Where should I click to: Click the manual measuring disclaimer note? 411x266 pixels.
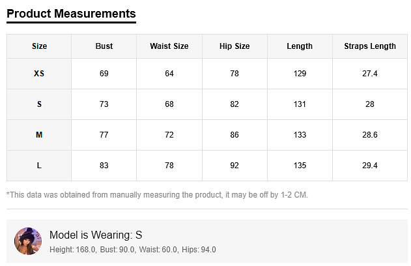coord(157,195)
